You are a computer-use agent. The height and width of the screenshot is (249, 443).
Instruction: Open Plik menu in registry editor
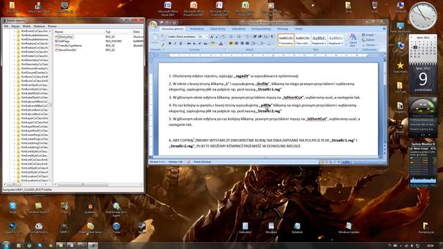[6, 26]
